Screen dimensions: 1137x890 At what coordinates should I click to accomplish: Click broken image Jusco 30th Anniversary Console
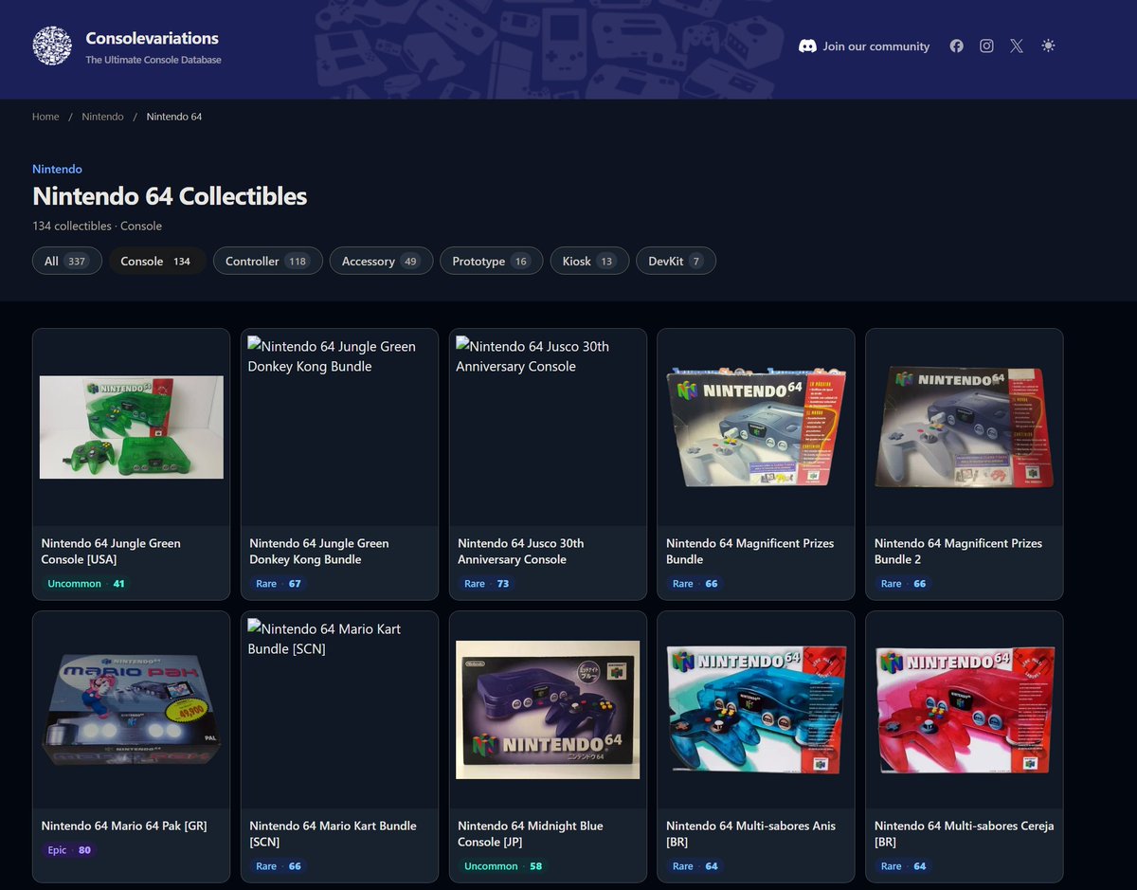(x=548, y=427)
